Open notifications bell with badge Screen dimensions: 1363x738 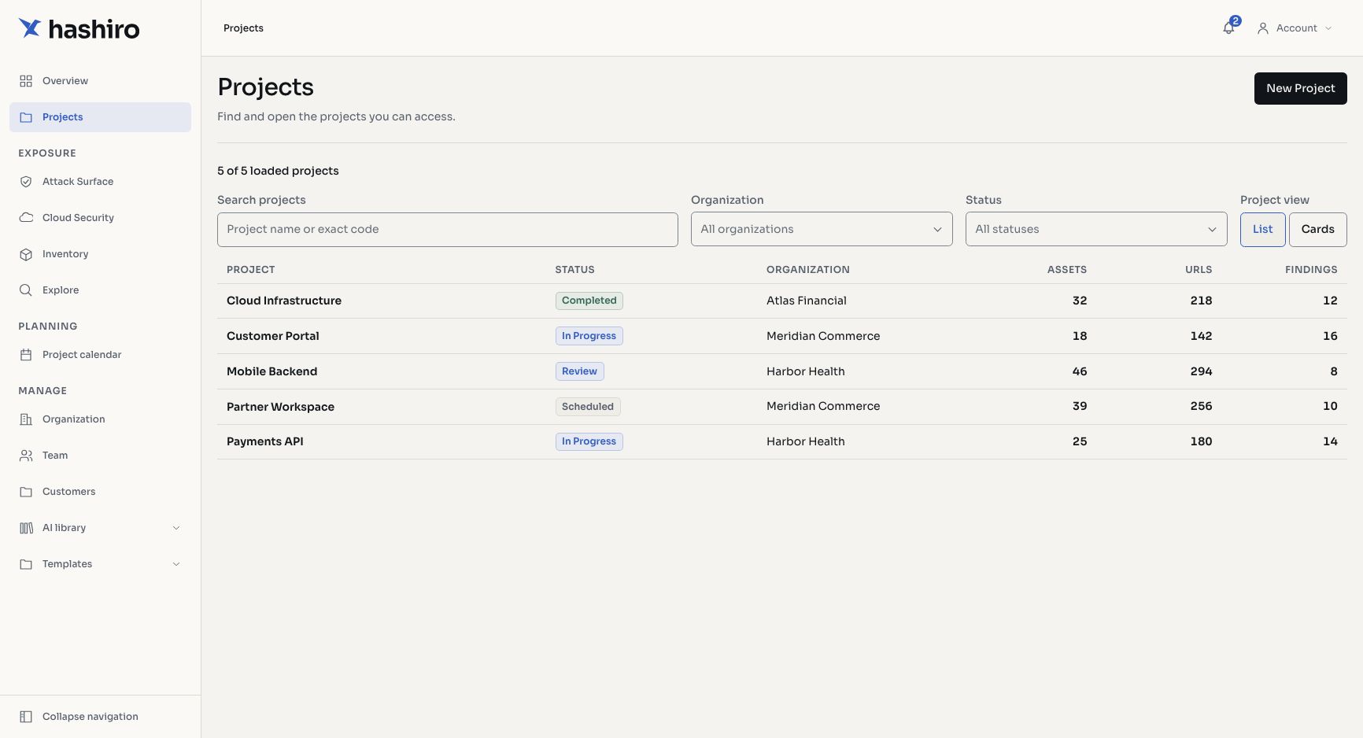click(x=1230, y=27)
